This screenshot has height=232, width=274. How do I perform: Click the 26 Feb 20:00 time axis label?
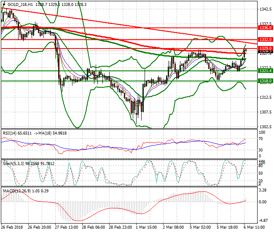[x=40, y=227]
